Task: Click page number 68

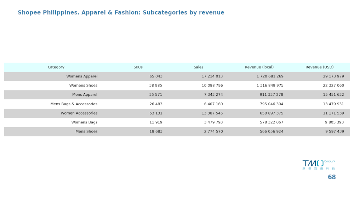Action: click(332, 177)
